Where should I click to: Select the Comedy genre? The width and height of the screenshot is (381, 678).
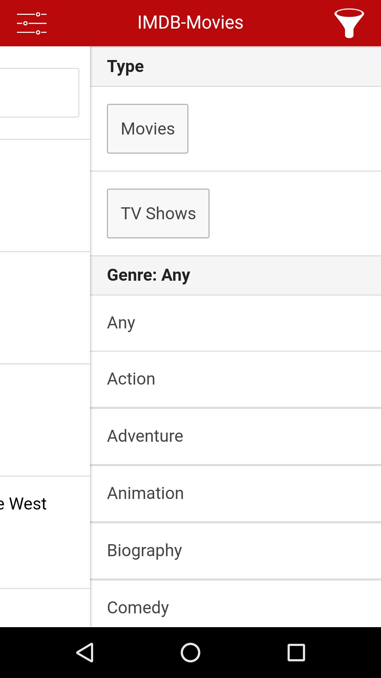click(x=236, y=604)
